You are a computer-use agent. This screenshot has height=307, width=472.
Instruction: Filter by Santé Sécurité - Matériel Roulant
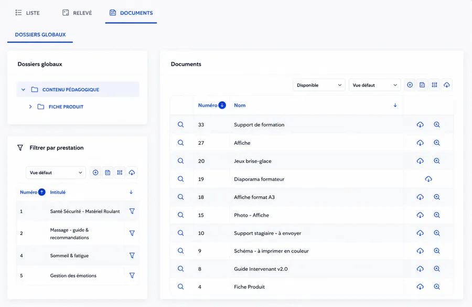[132, 211]
